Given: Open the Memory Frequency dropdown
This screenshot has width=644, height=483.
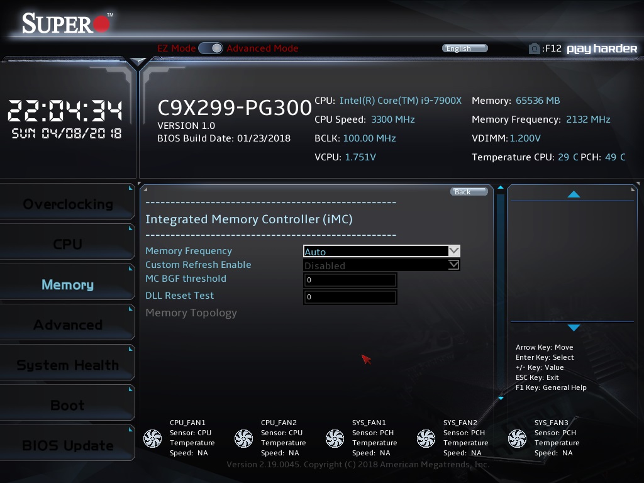Looking at the screenshot, I should [381, 251].
